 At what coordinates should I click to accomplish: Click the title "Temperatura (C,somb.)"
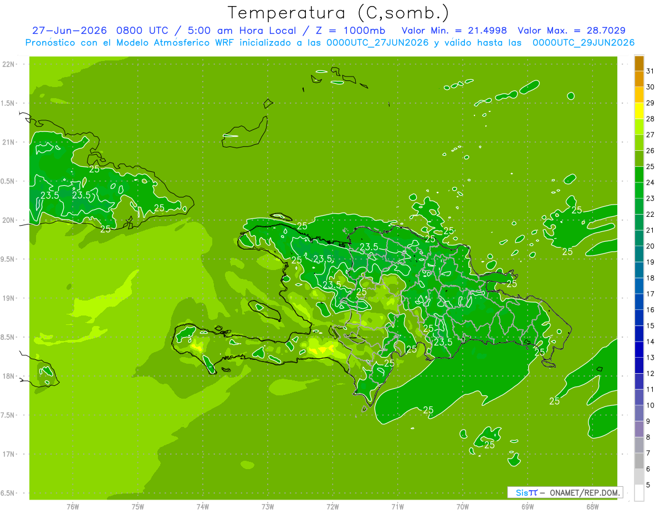click(338, 13)
